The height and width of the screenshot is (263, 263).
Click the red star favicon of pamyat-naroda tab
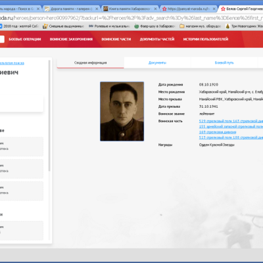(164, 9)
